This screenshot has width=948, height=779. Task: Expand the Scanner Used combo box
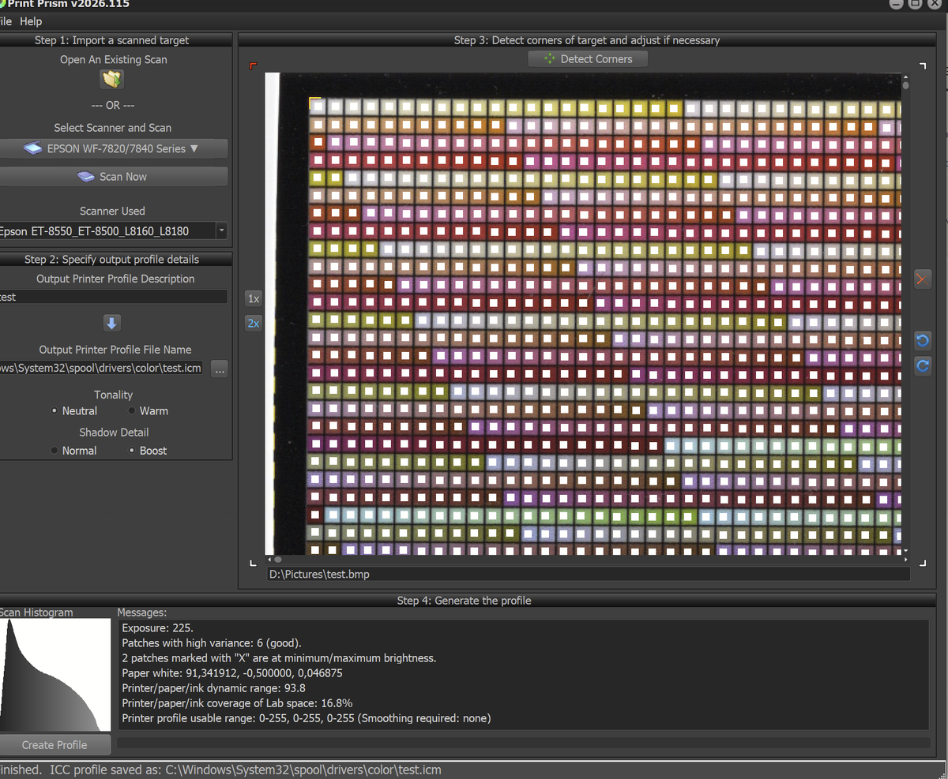tap(221, 231)
